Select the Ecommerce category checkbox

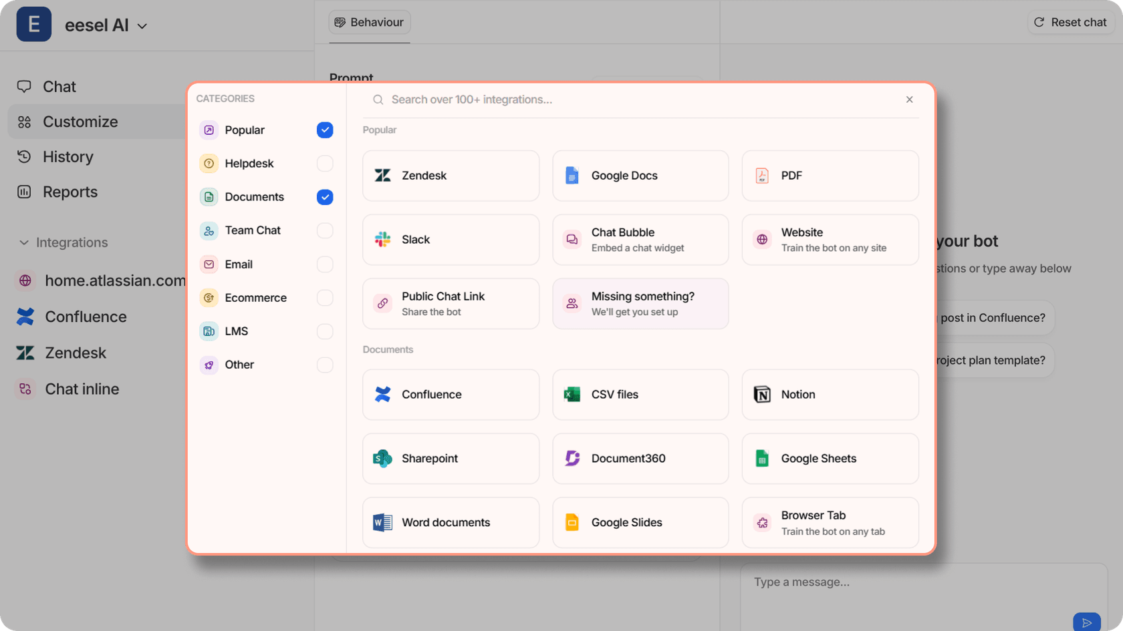[325, 298]
